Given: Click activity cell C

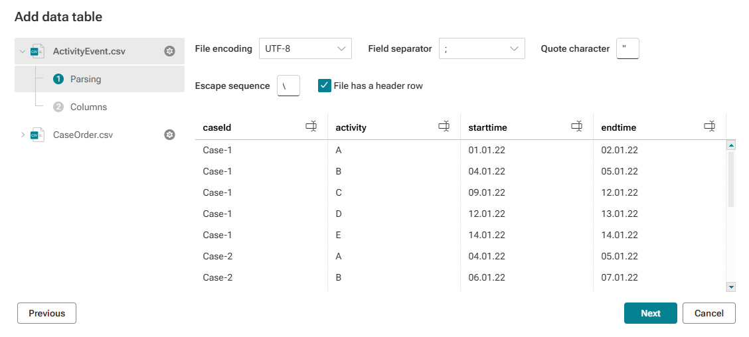Looking at the screenshot, I should tap(339, 192).
